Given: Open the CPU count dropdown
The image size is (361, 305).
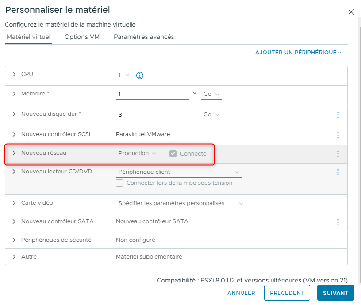Looking at the screenshot, I should click(124, 75).
